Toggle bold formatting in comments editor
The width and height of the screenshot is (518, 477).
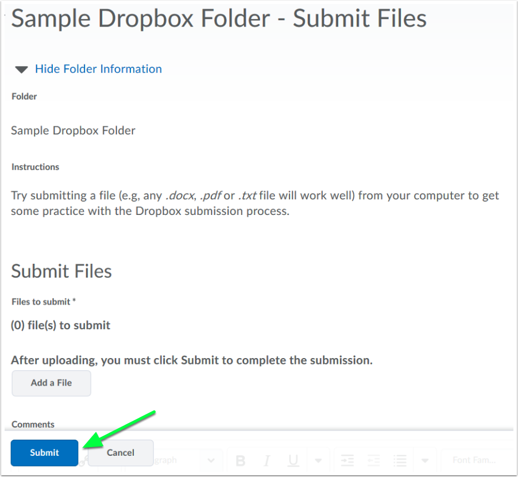click(241, 460)
